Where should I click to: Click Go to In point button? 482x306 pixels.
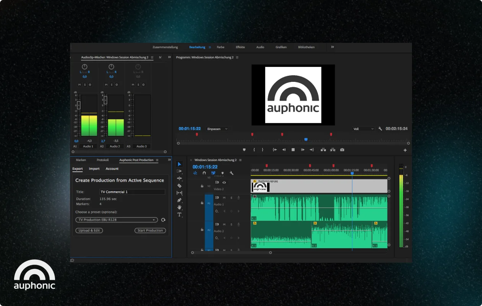(x=275, y=150)
